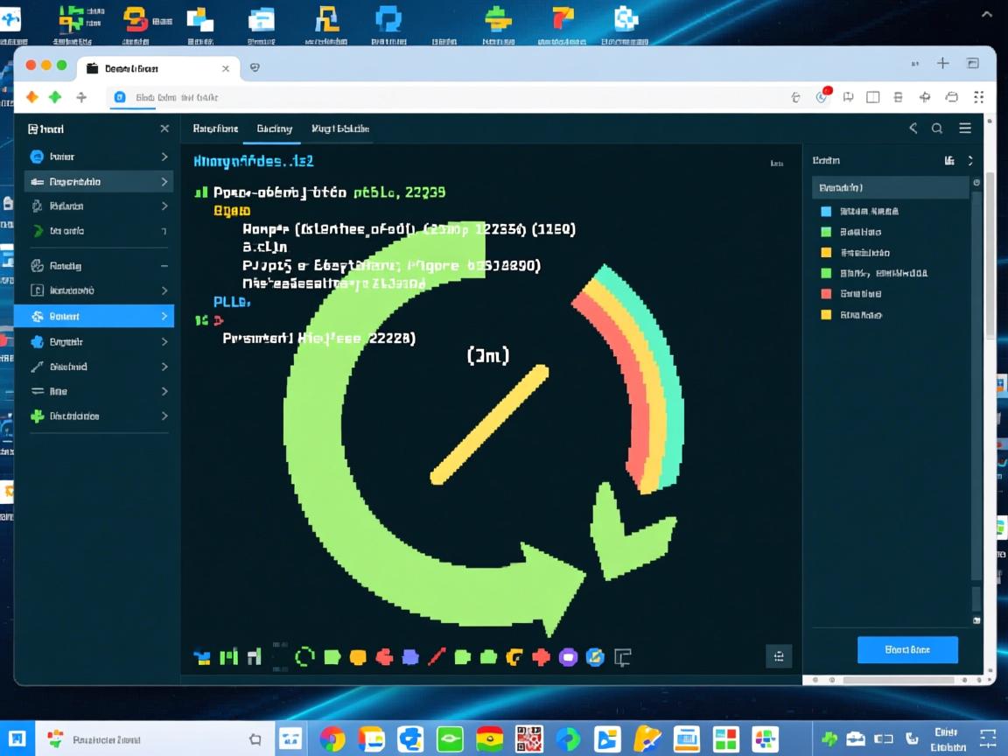The width and height of the screenshot is (1008, 756).
Task: Expand the highlighted blue sidebar item chevron
Action: point(164,316)
